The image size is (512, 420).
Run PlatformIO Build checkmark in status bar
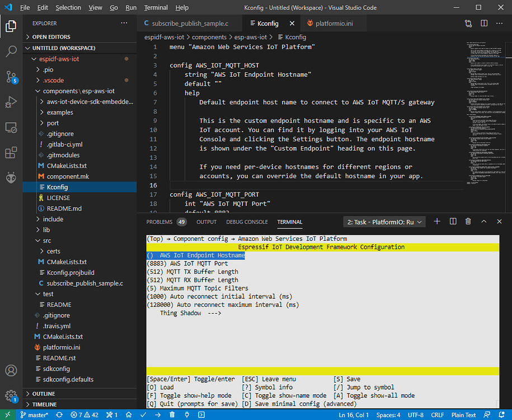pyautogui.click(x=142, y=414)
